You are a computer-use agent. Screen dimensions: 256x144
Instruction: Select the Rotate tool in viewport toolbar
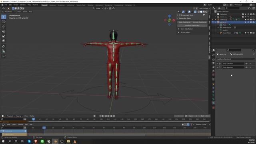(x=4, y=32)
